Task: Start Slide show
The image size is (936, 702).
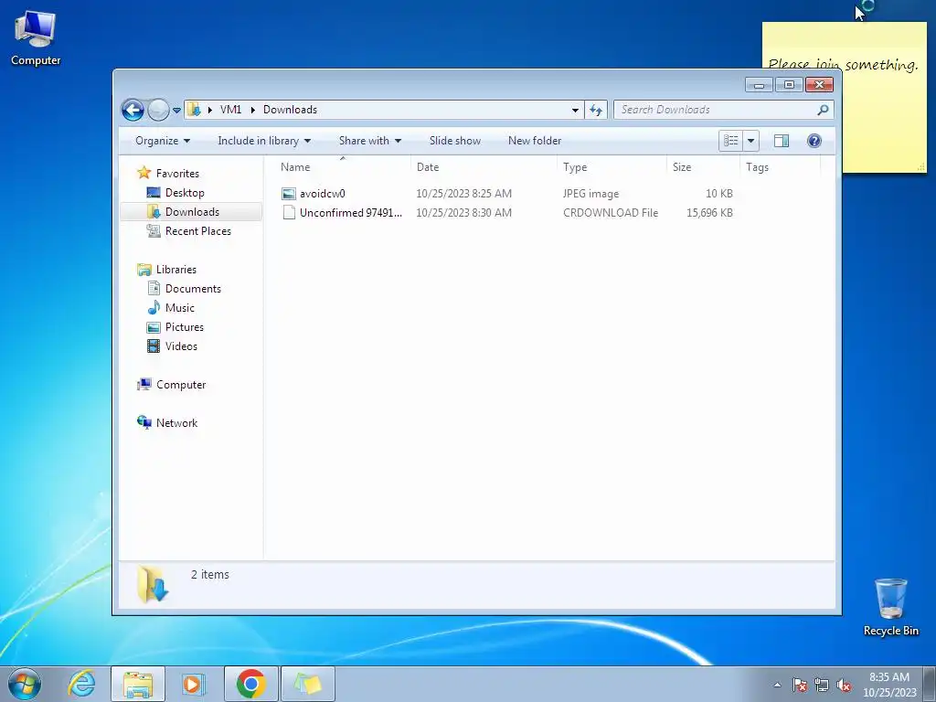Action: point(455,141)
